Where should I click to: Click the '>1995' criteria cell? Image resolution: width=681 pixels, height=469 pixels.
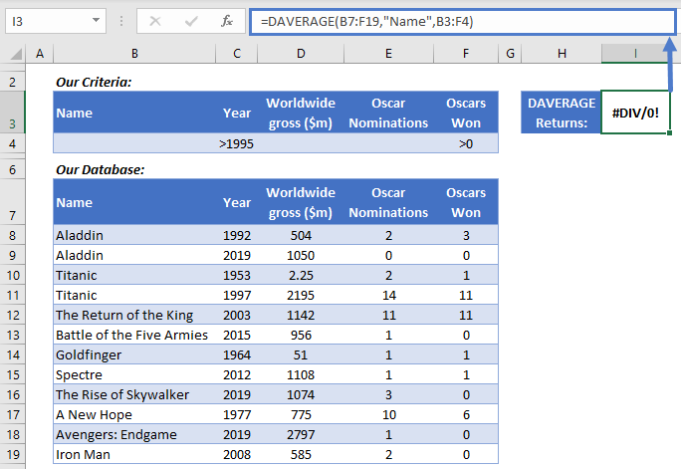click(x=237, y=143)
